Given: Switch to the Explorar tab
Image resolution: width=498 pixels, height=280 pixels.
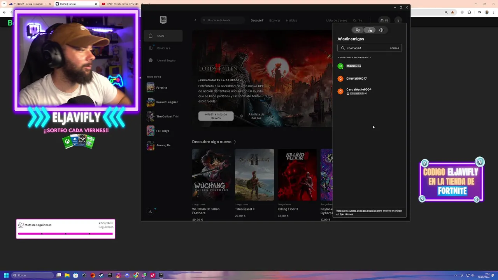Looking at the screenshot, I should pyautogui.click(x=275, y=20).
